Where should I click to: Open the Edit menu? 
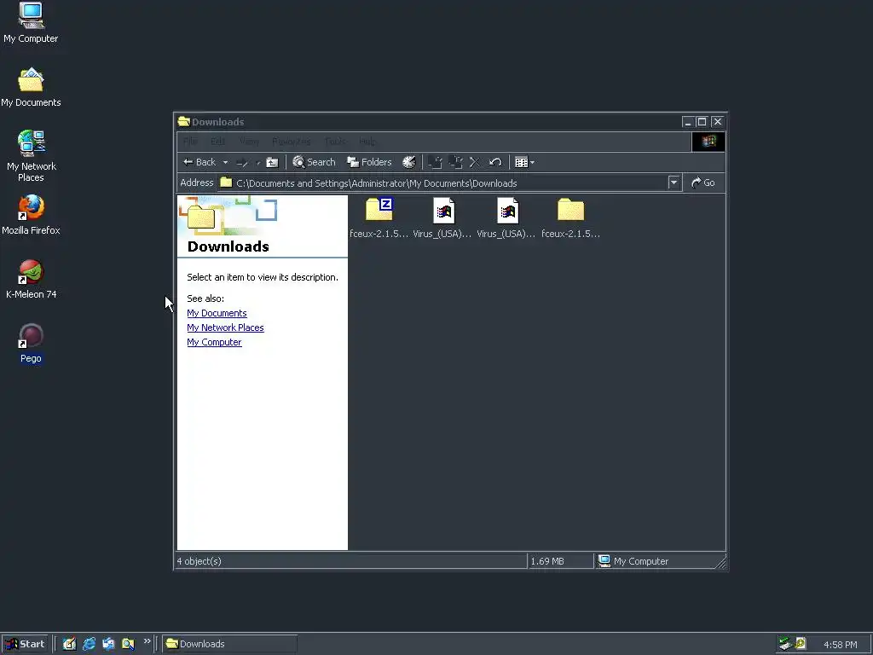(217, 142)
